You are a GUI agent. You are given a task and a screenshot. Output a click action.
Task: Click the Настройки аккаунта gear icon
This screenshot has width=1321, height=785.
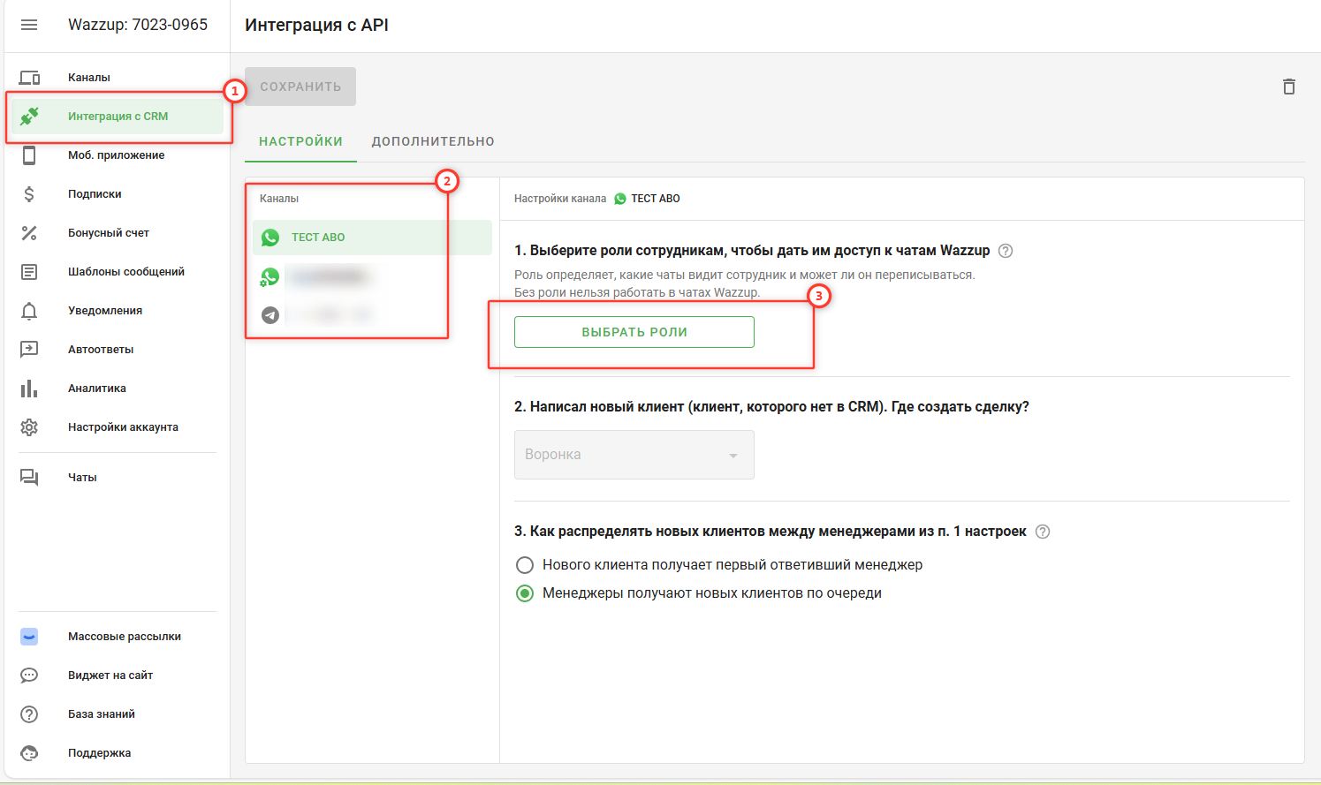click(x=29, y=427)
